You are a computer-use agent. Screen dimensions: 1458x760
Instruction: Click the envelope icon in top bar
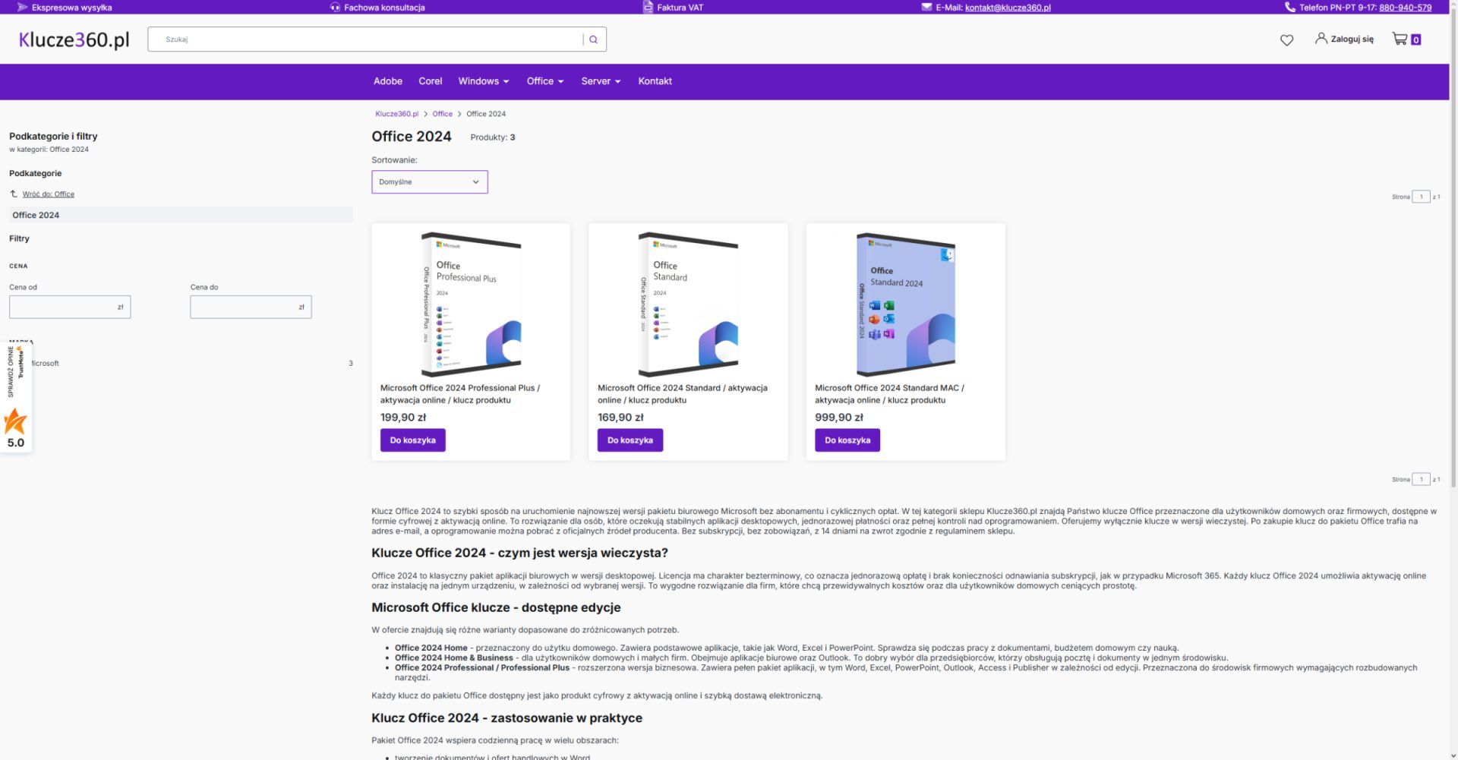click(926, 8)
